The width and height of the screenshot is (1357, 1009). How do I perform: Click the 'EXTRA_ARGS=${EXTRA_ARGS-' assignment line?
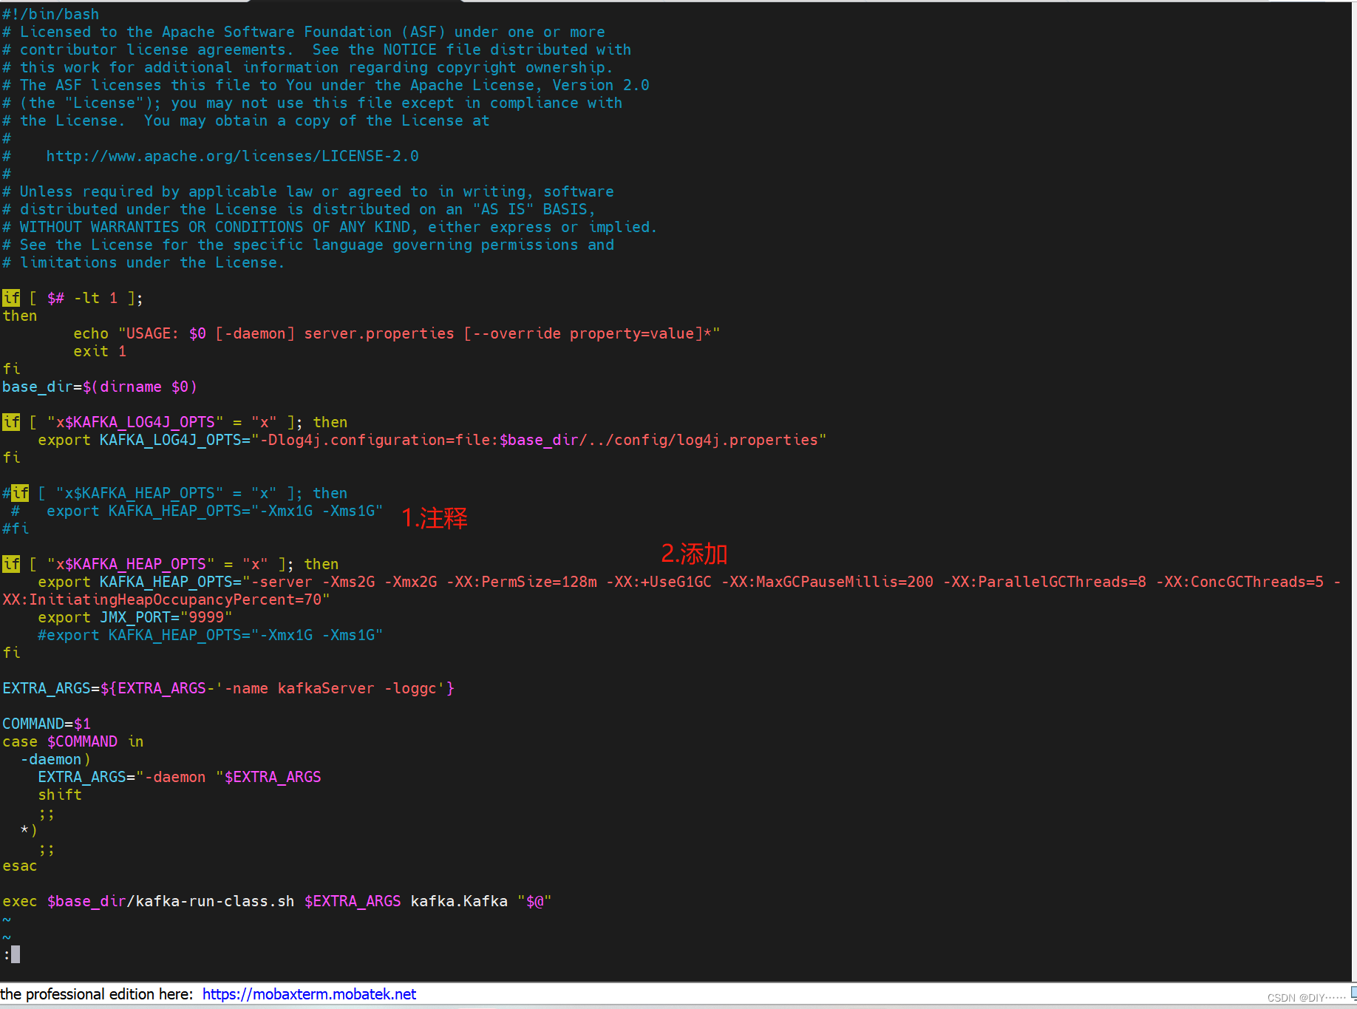tap(228, 688)
